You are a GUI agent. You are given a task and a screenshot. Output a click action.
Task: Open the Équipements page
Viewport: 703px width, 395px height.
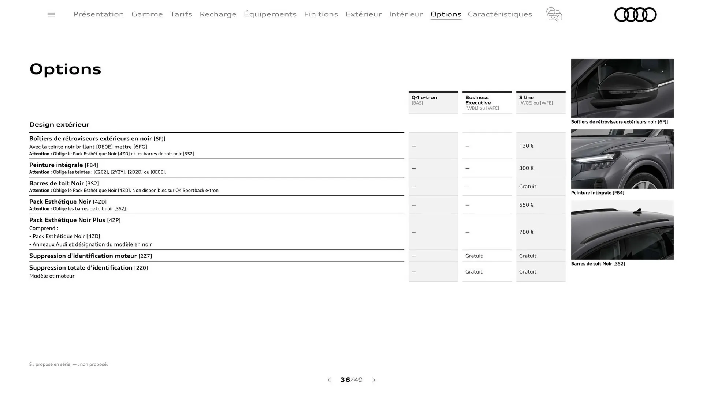270,14
